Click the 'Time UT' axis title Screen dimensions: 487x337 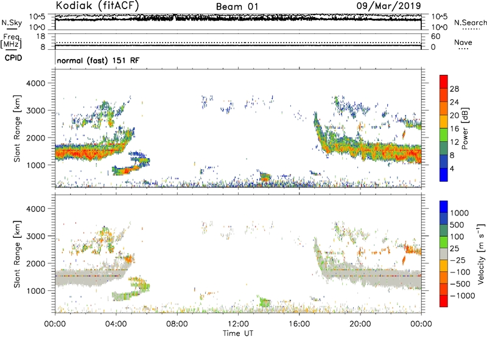point(238,333)
